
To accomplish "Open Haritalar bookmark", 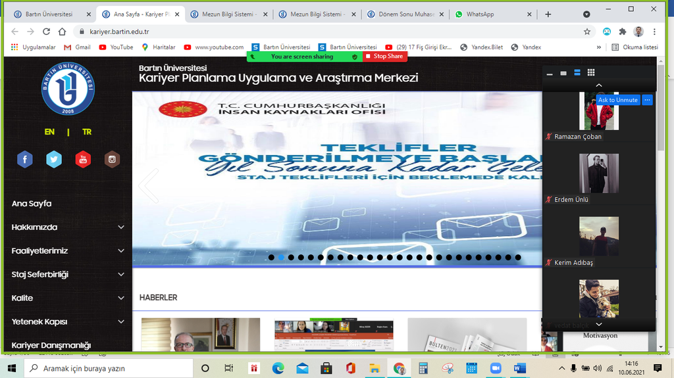I will tap(159, 47).
